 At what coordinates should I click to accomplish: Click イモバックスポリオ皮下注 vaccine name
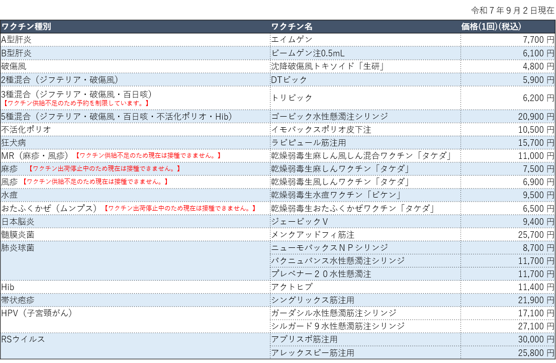pyautogui.click(x=321, y=130)
